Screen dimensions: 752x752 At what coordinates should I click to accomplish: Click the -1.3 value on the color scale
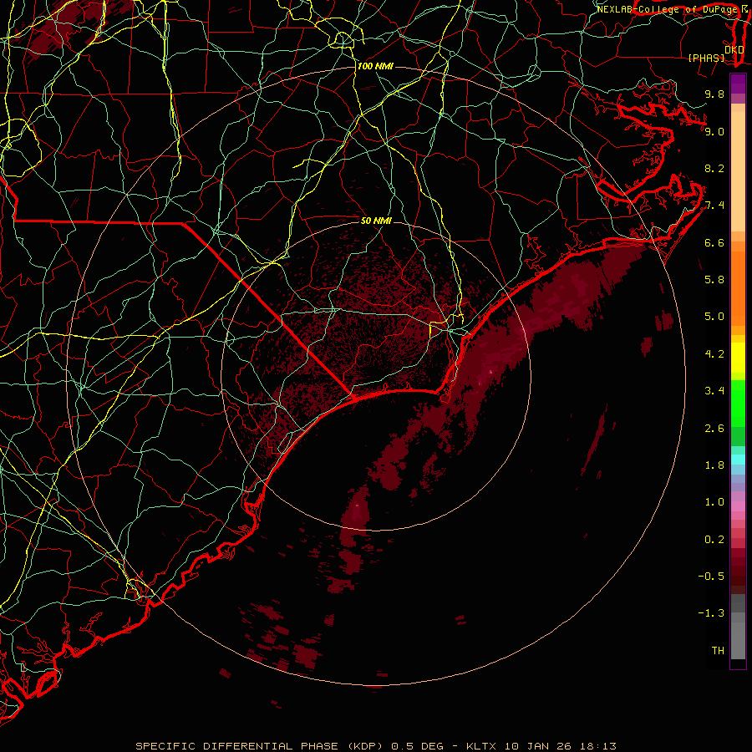point(711,613)
